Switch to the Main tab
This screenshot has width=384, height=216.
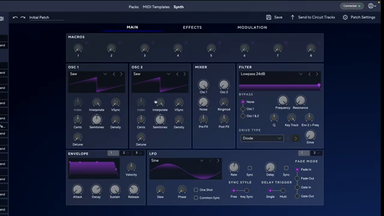133,27
